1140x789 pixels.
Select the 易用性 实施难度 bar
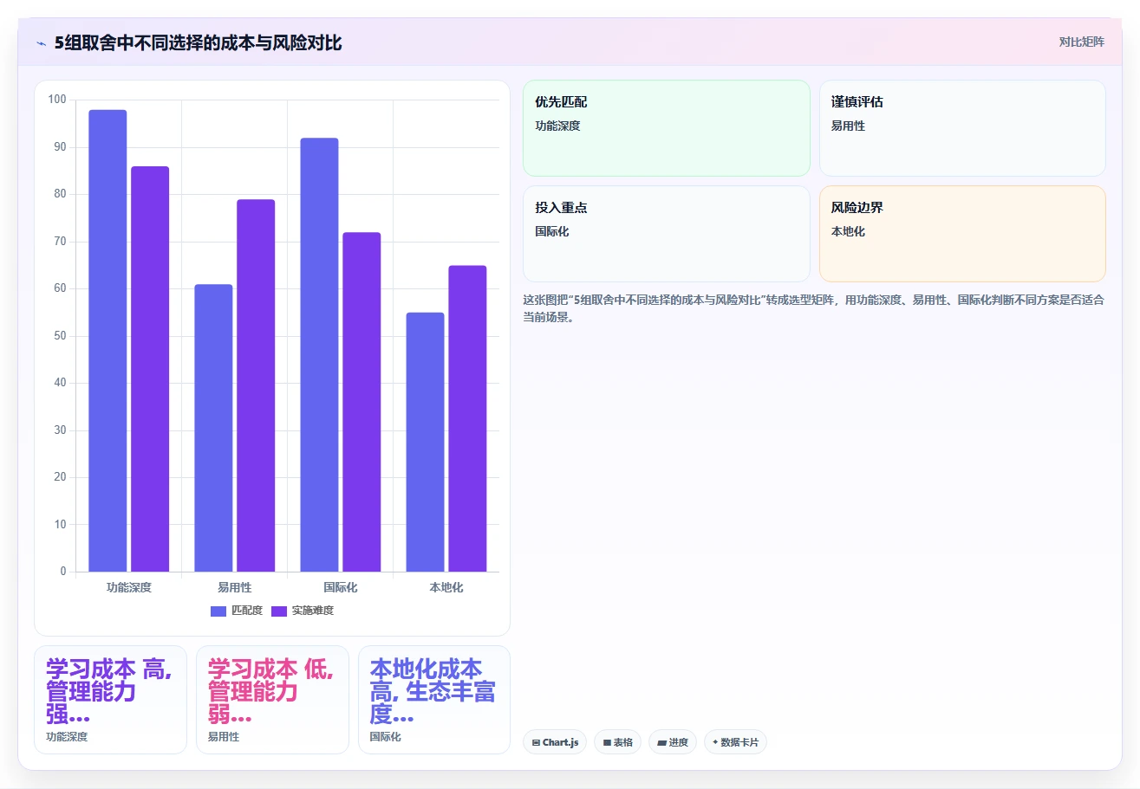[x=256, y=385]
